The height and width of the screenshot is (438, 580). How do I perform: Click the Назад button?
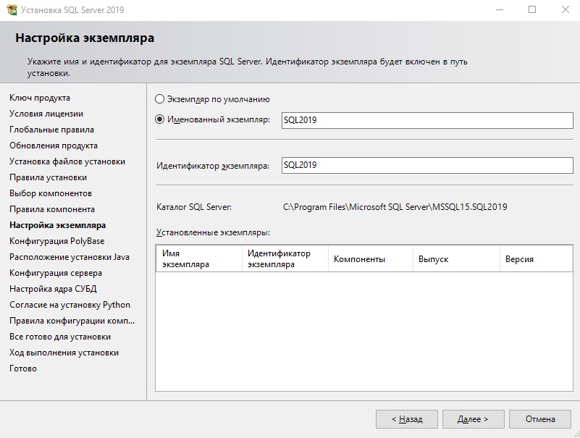tap(407, 419)
